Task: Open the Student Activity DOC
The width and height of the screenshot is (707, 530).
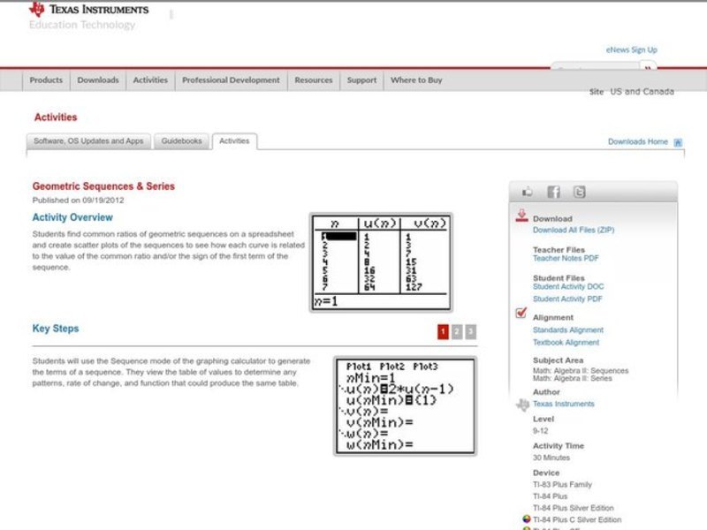Action: (569, 286)
